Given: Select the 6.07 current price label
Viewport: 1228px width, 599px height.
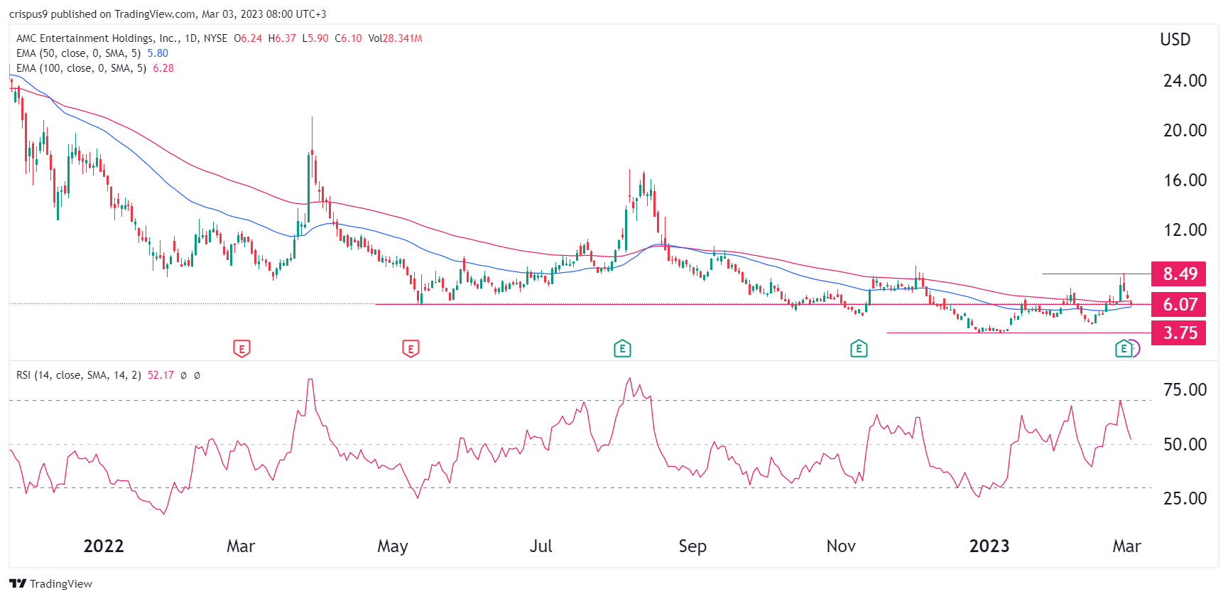Looking at the screenshot, I should [x=1180, y=305].
